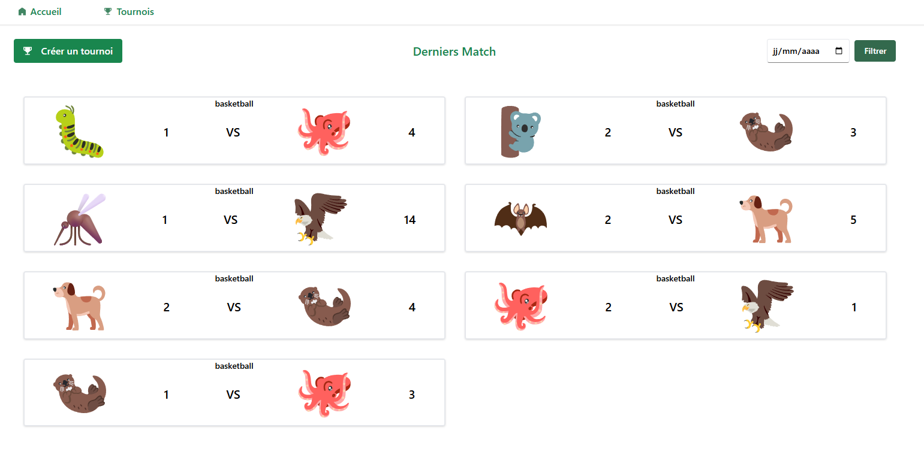924x458 pixels.
Task: Click the home icon next to Accueil
Action: pos(22,12)
